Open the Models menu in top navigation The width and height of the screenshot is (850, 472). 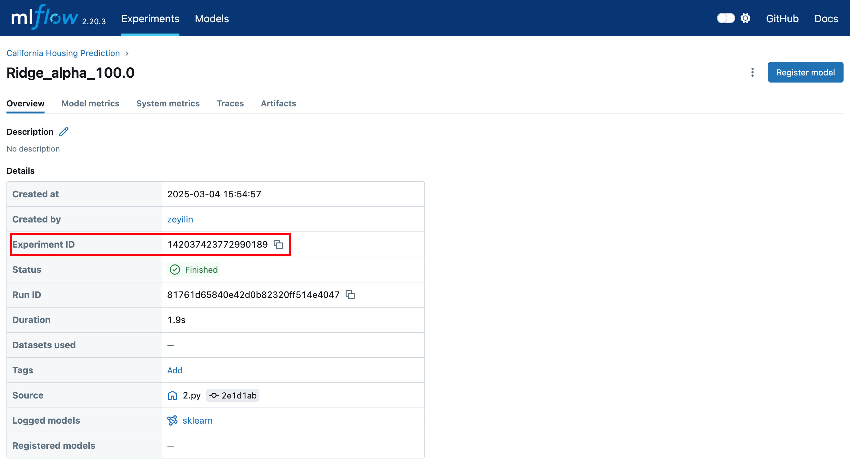[x=211, y=19]
